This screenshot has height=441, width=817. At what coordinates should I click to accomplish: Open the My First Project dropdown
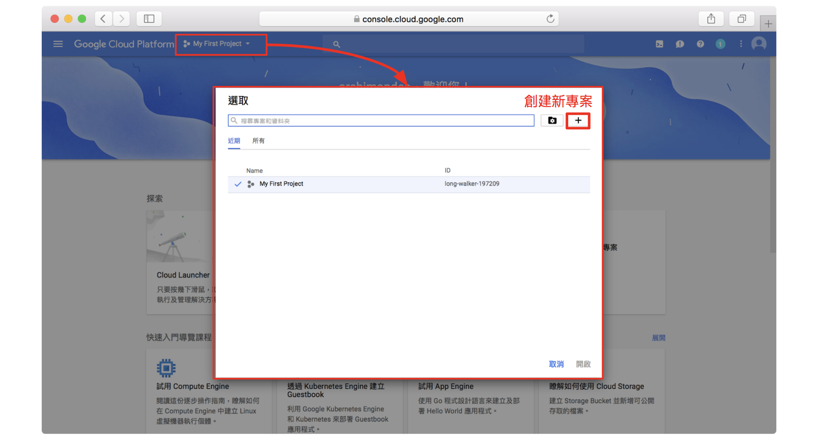(x=217, y=44)
